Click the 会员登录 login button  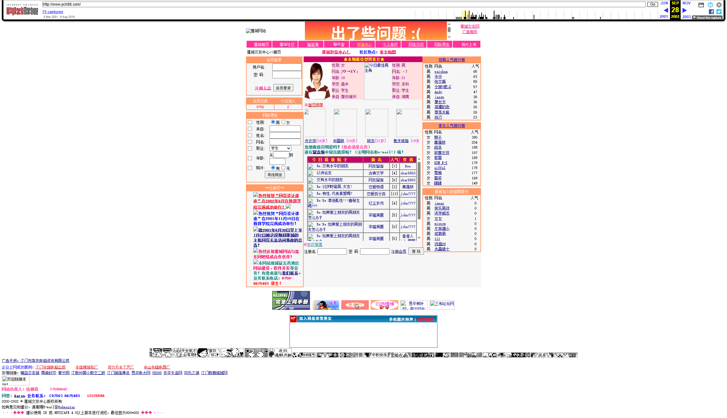[x=283, y=88]
